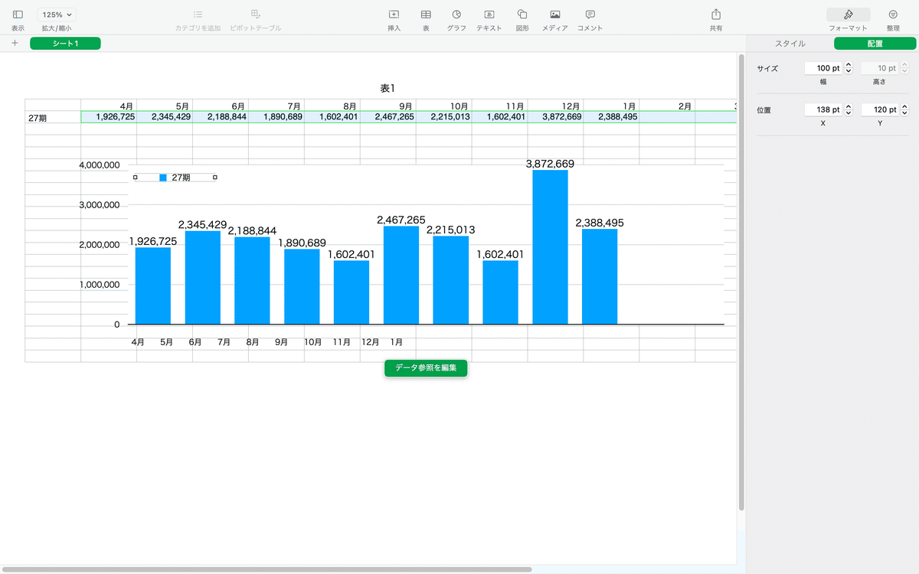
Task: Open the 125% zoom dropdown
Action: pos(57,15)
